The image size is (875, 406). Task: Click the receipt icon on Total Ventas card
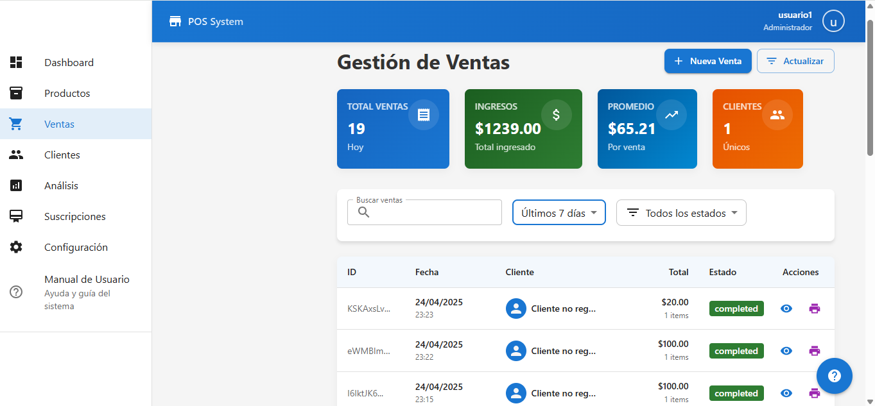(x=423, y=115)
